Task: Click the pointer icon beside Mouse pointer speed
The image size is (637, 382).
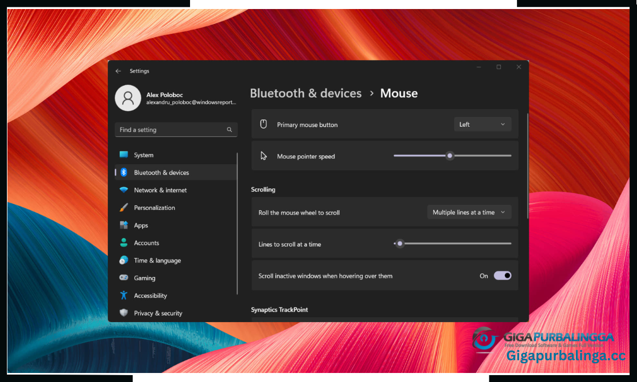Action: click(263, 156)
